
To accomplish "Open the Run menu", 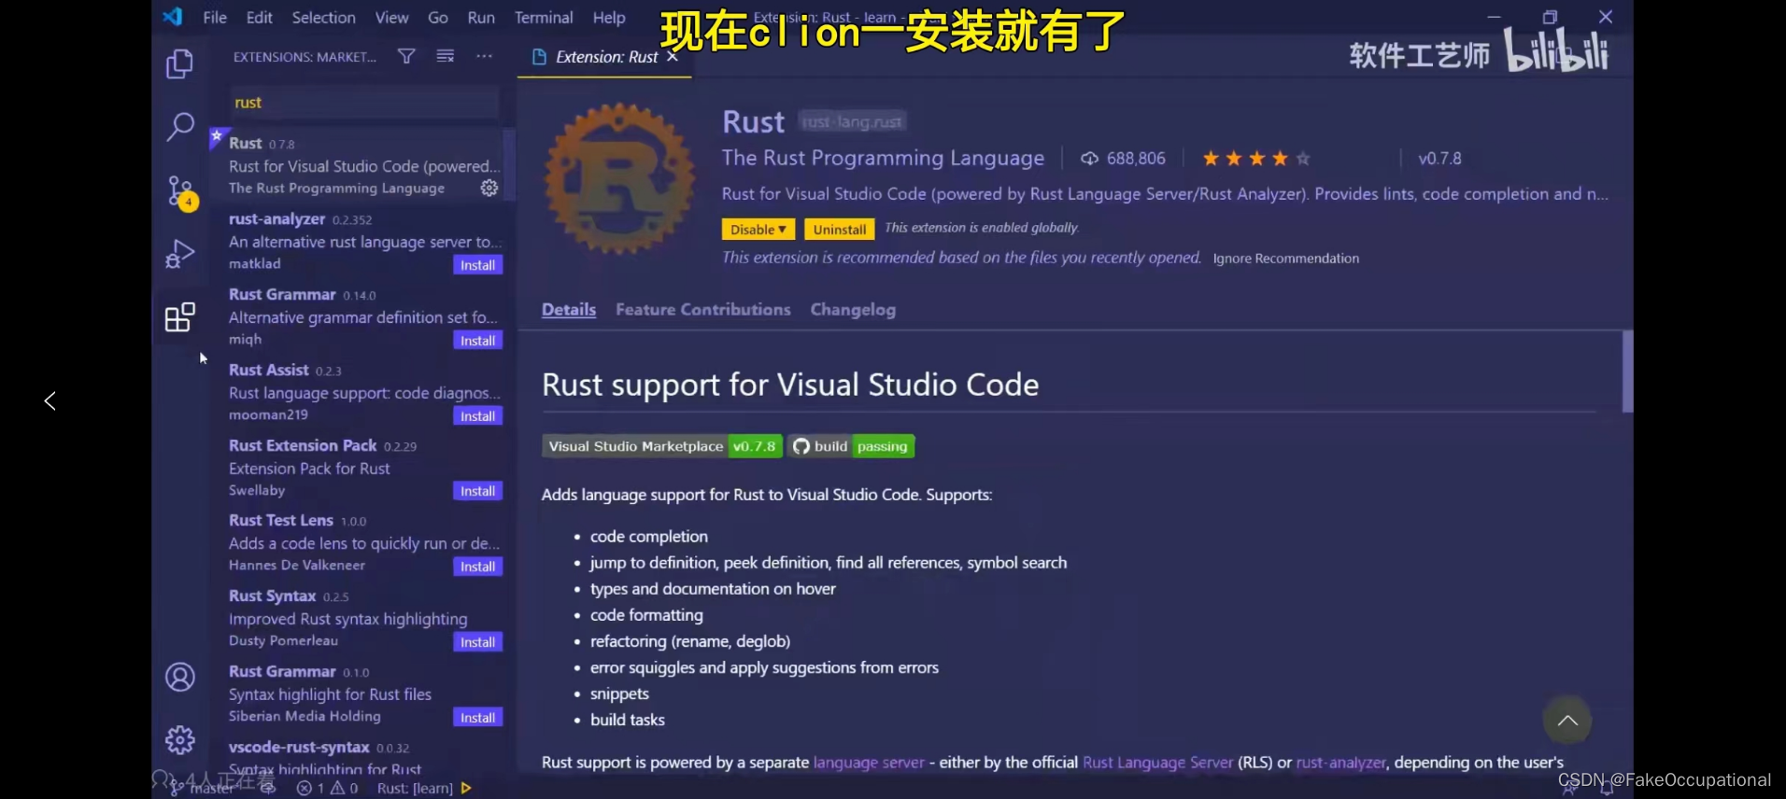I will pyautogui.click(x=481, y=18).
